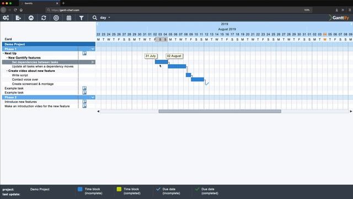The height and width of the screenshot is (199, 353).
Task: Select the Ganttify browser tab
Action: [39, 3]
